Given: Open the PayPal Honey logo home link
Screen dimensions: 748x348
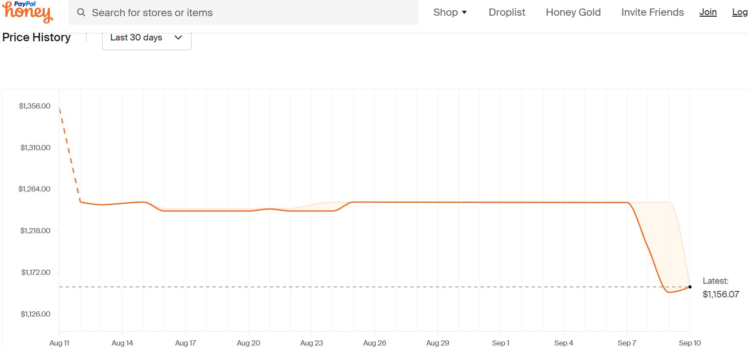Looking at the screenshot, I should [28, 11].
